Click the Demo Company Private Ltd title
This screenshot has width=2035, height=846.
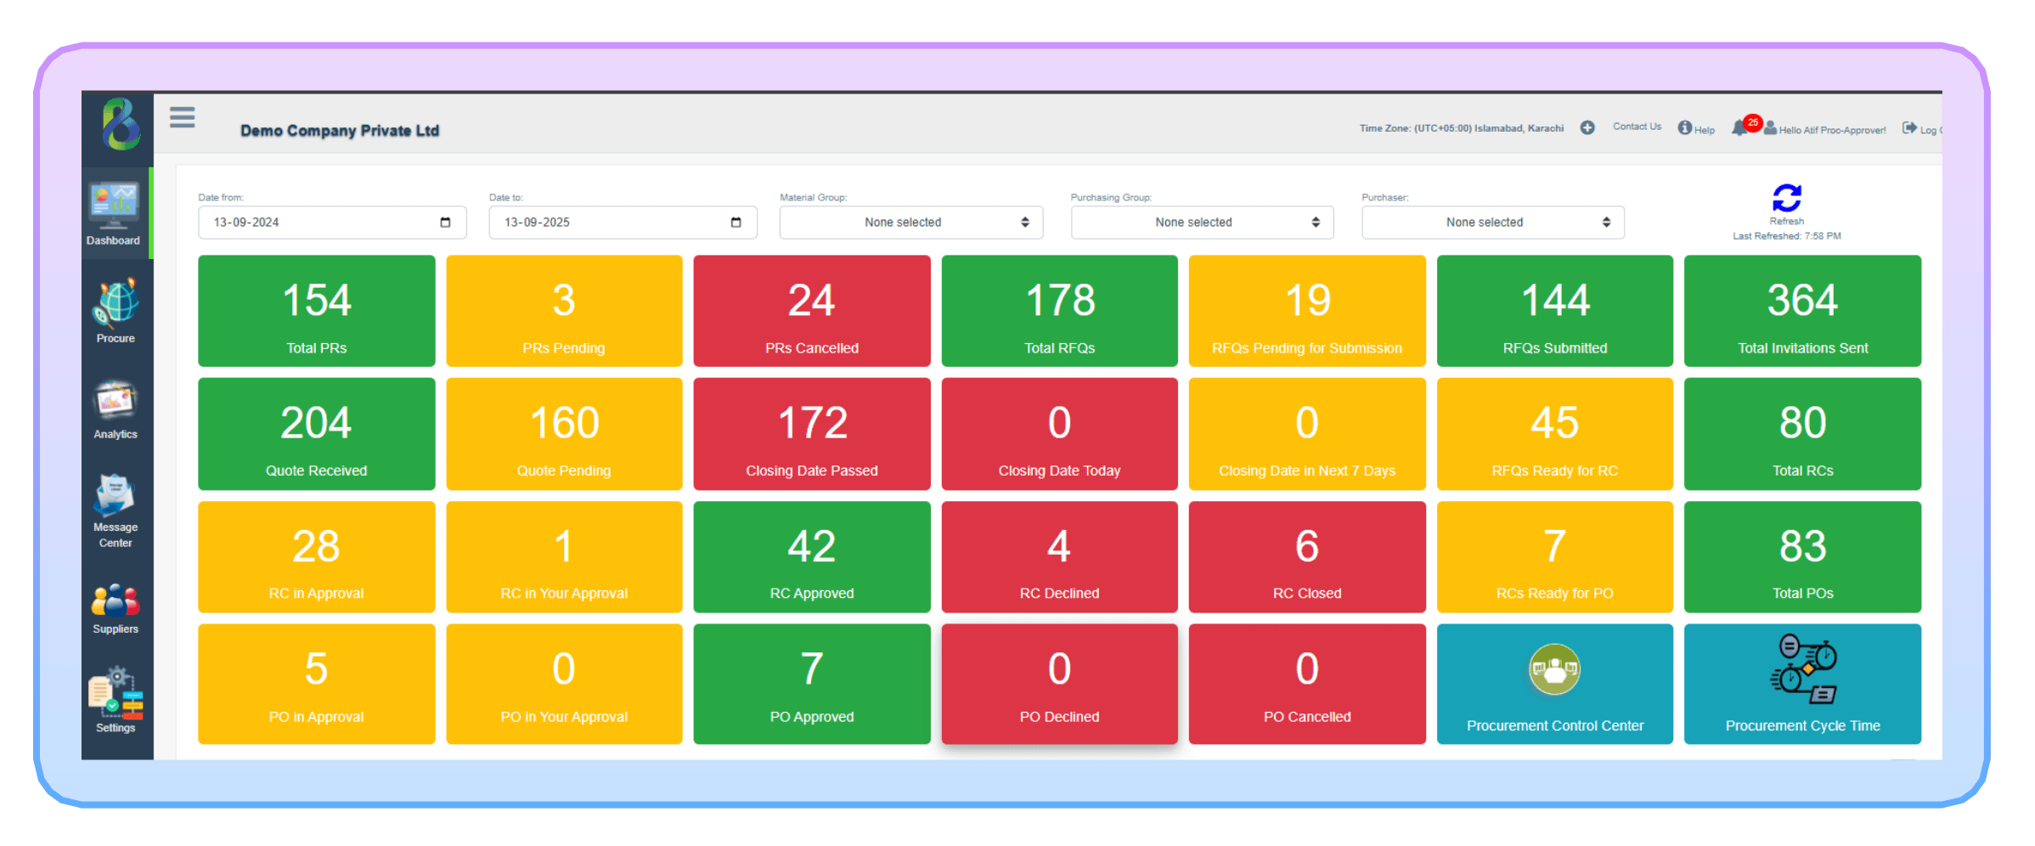pos(340,131)
